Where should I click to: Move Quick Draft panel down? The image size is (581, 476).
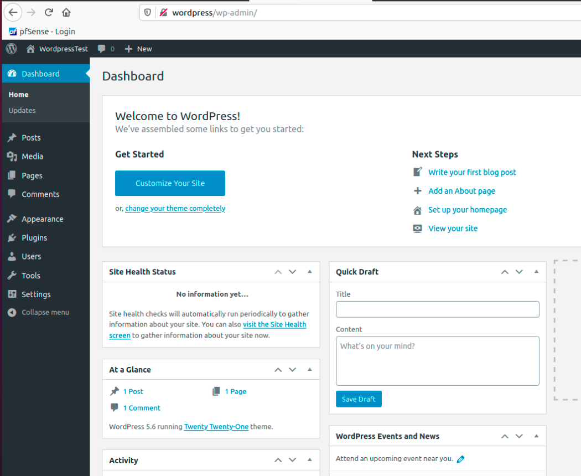pyautogui.click(x=520, y=272)
